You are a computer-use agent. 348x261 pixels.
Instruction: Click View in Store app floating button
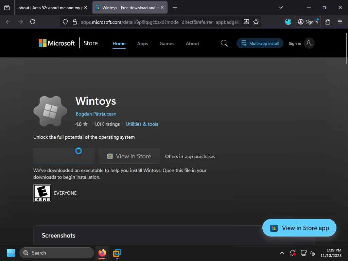tap(299, 228)
